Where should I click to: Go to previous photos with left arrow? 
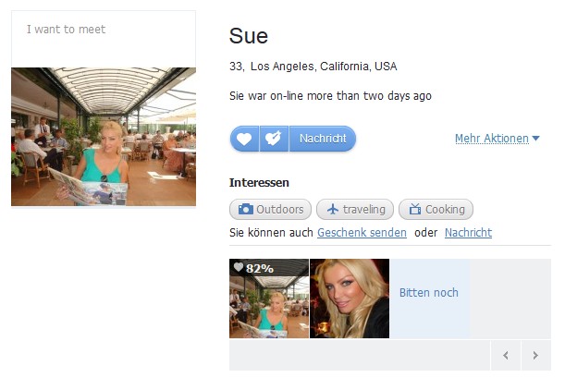tap(506, 356)
